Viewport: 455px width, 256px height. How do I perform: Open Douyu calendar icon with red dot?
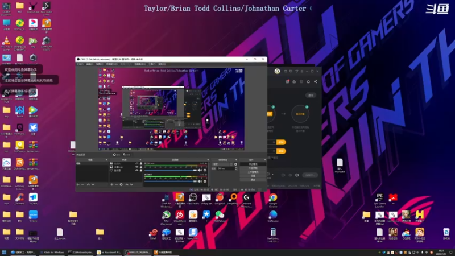click(x=287, y=81)
